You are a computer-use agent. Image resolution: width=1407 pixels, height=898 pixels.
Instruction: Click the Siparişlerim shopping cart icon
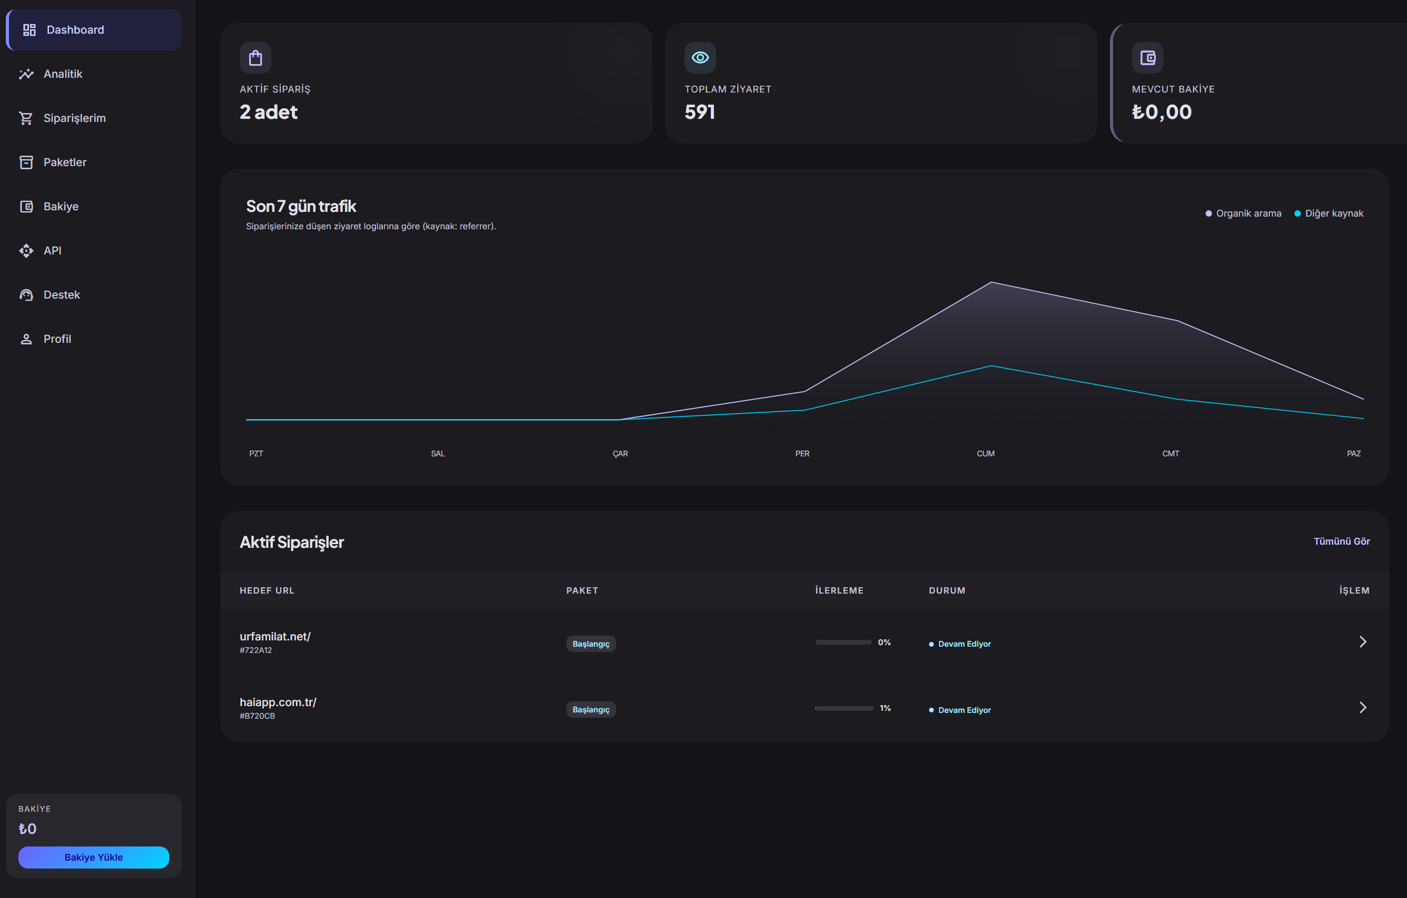coord(26,118)
